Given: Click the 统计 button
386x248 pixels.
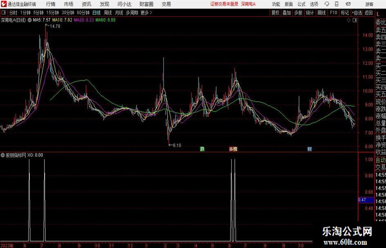Looking at the screenshot, I should [x=310, y=13].
